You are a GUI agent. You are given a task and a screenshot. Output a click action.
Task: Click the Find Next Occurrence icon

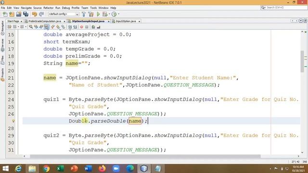41,27
